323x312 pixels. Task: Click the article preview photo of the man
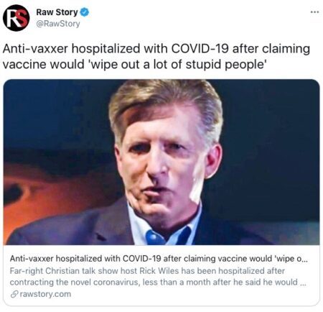161,162
